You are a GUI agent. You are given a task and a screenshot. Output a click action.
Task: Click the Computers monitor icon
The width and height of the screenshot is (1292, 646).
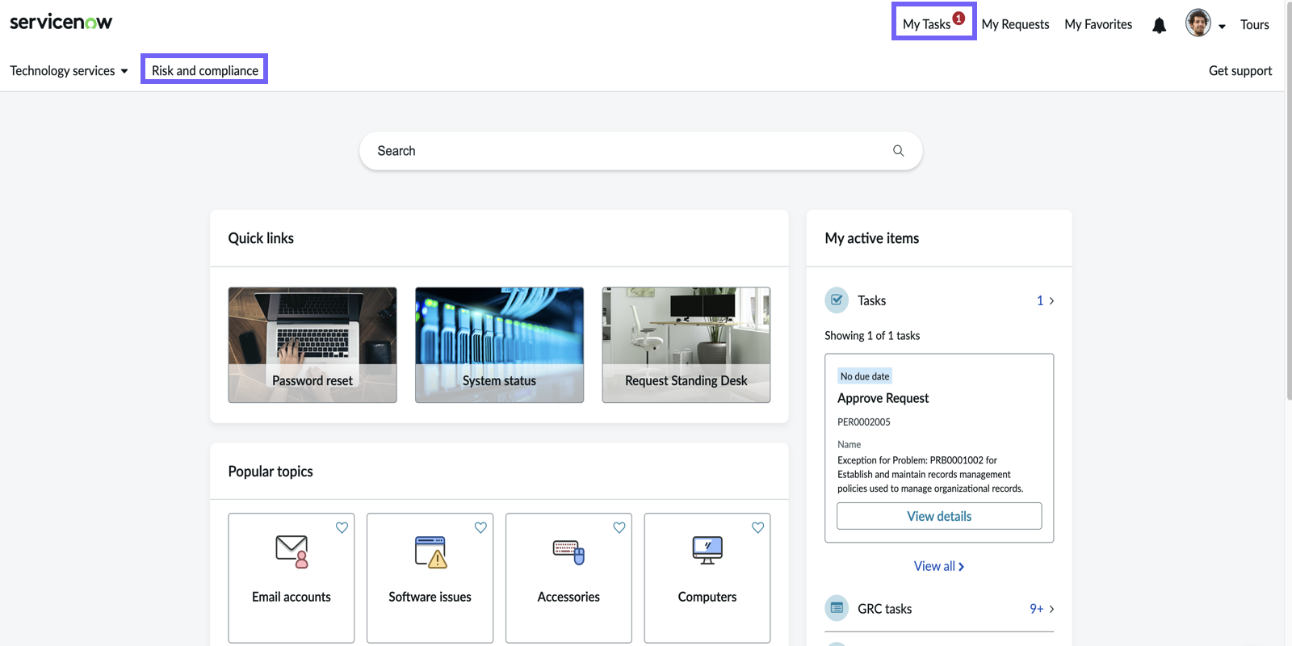point(707,551)
